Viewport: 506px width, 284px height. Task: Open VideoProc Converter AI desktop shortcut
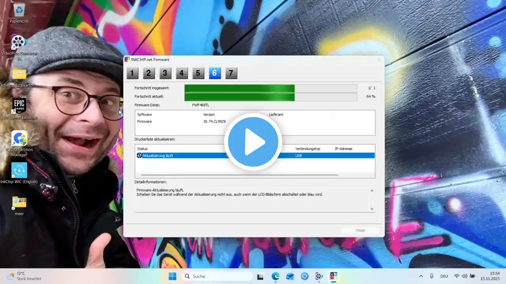(19, 42)
